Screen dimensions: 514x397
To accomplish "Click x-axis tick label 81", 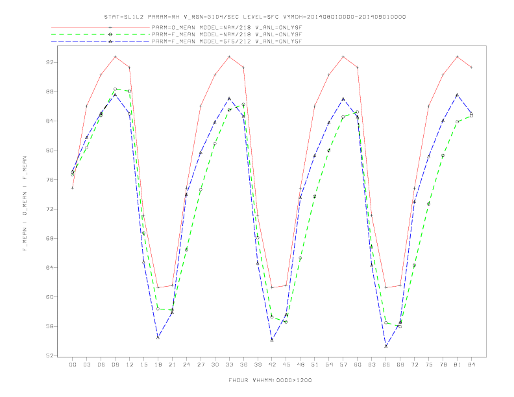I will click(x=458, y=365).
